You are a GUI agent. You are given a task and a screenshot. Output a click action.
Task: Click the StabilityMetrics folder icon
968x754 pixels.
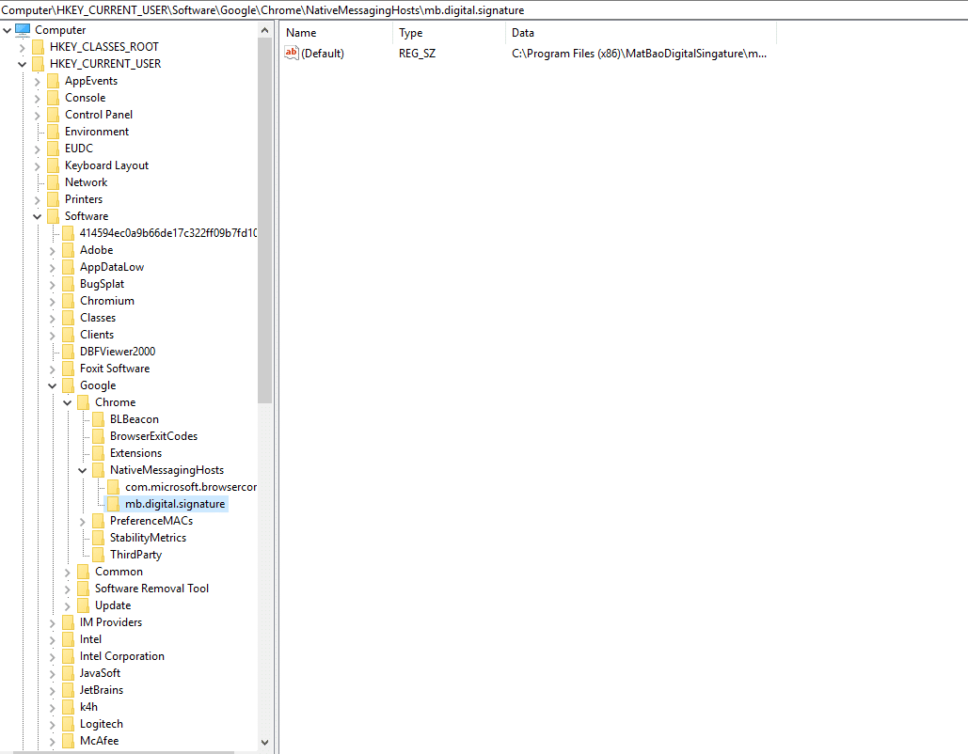click(x=98, y=538)
